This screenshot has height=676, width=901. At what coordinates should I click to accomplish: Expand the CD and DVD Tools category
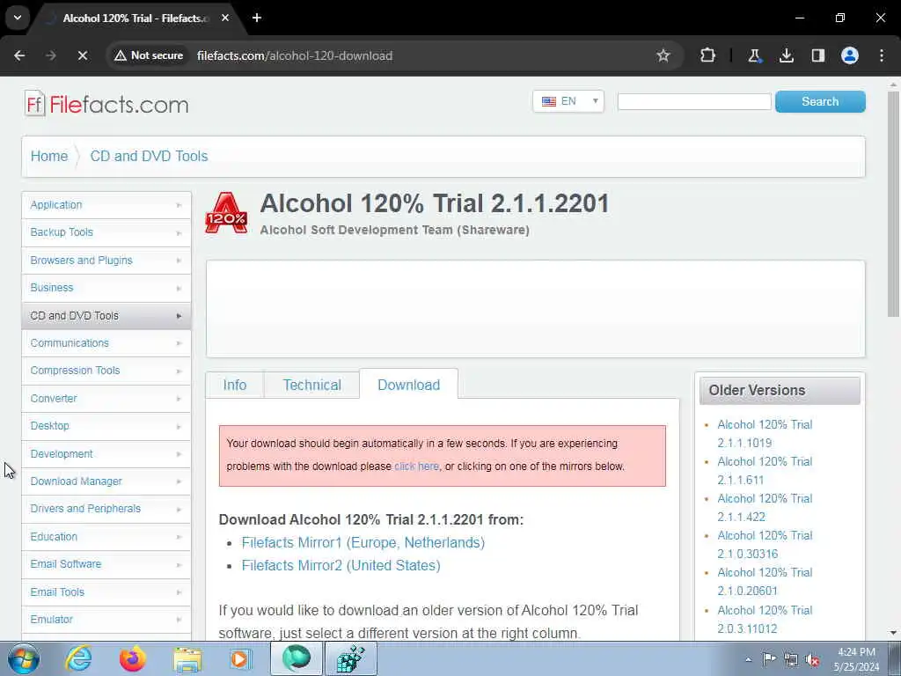(106, 316)
